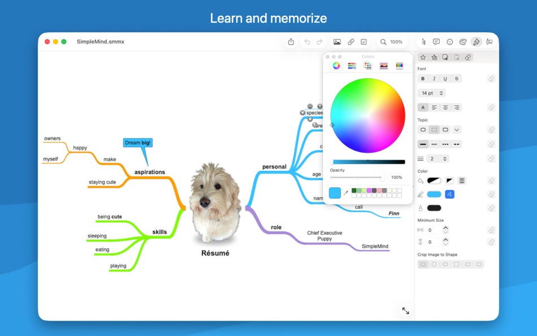537x336 pixels.
Task: Select the color sliders tab in Colors panel
Action: point(352,66)
